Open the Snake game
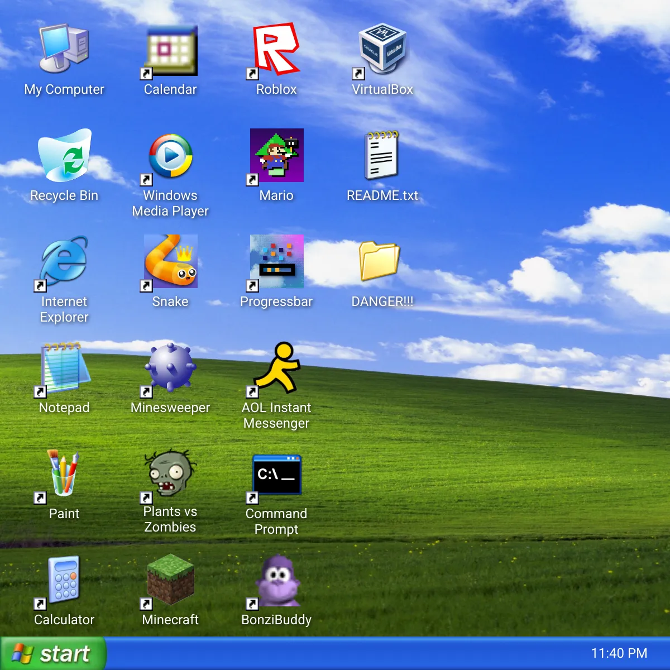The width and height of the screenshot is (670, 670). click(170, 260)
